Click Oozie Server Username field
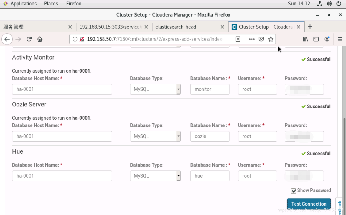The image size is (346, 215). (258, 136)
